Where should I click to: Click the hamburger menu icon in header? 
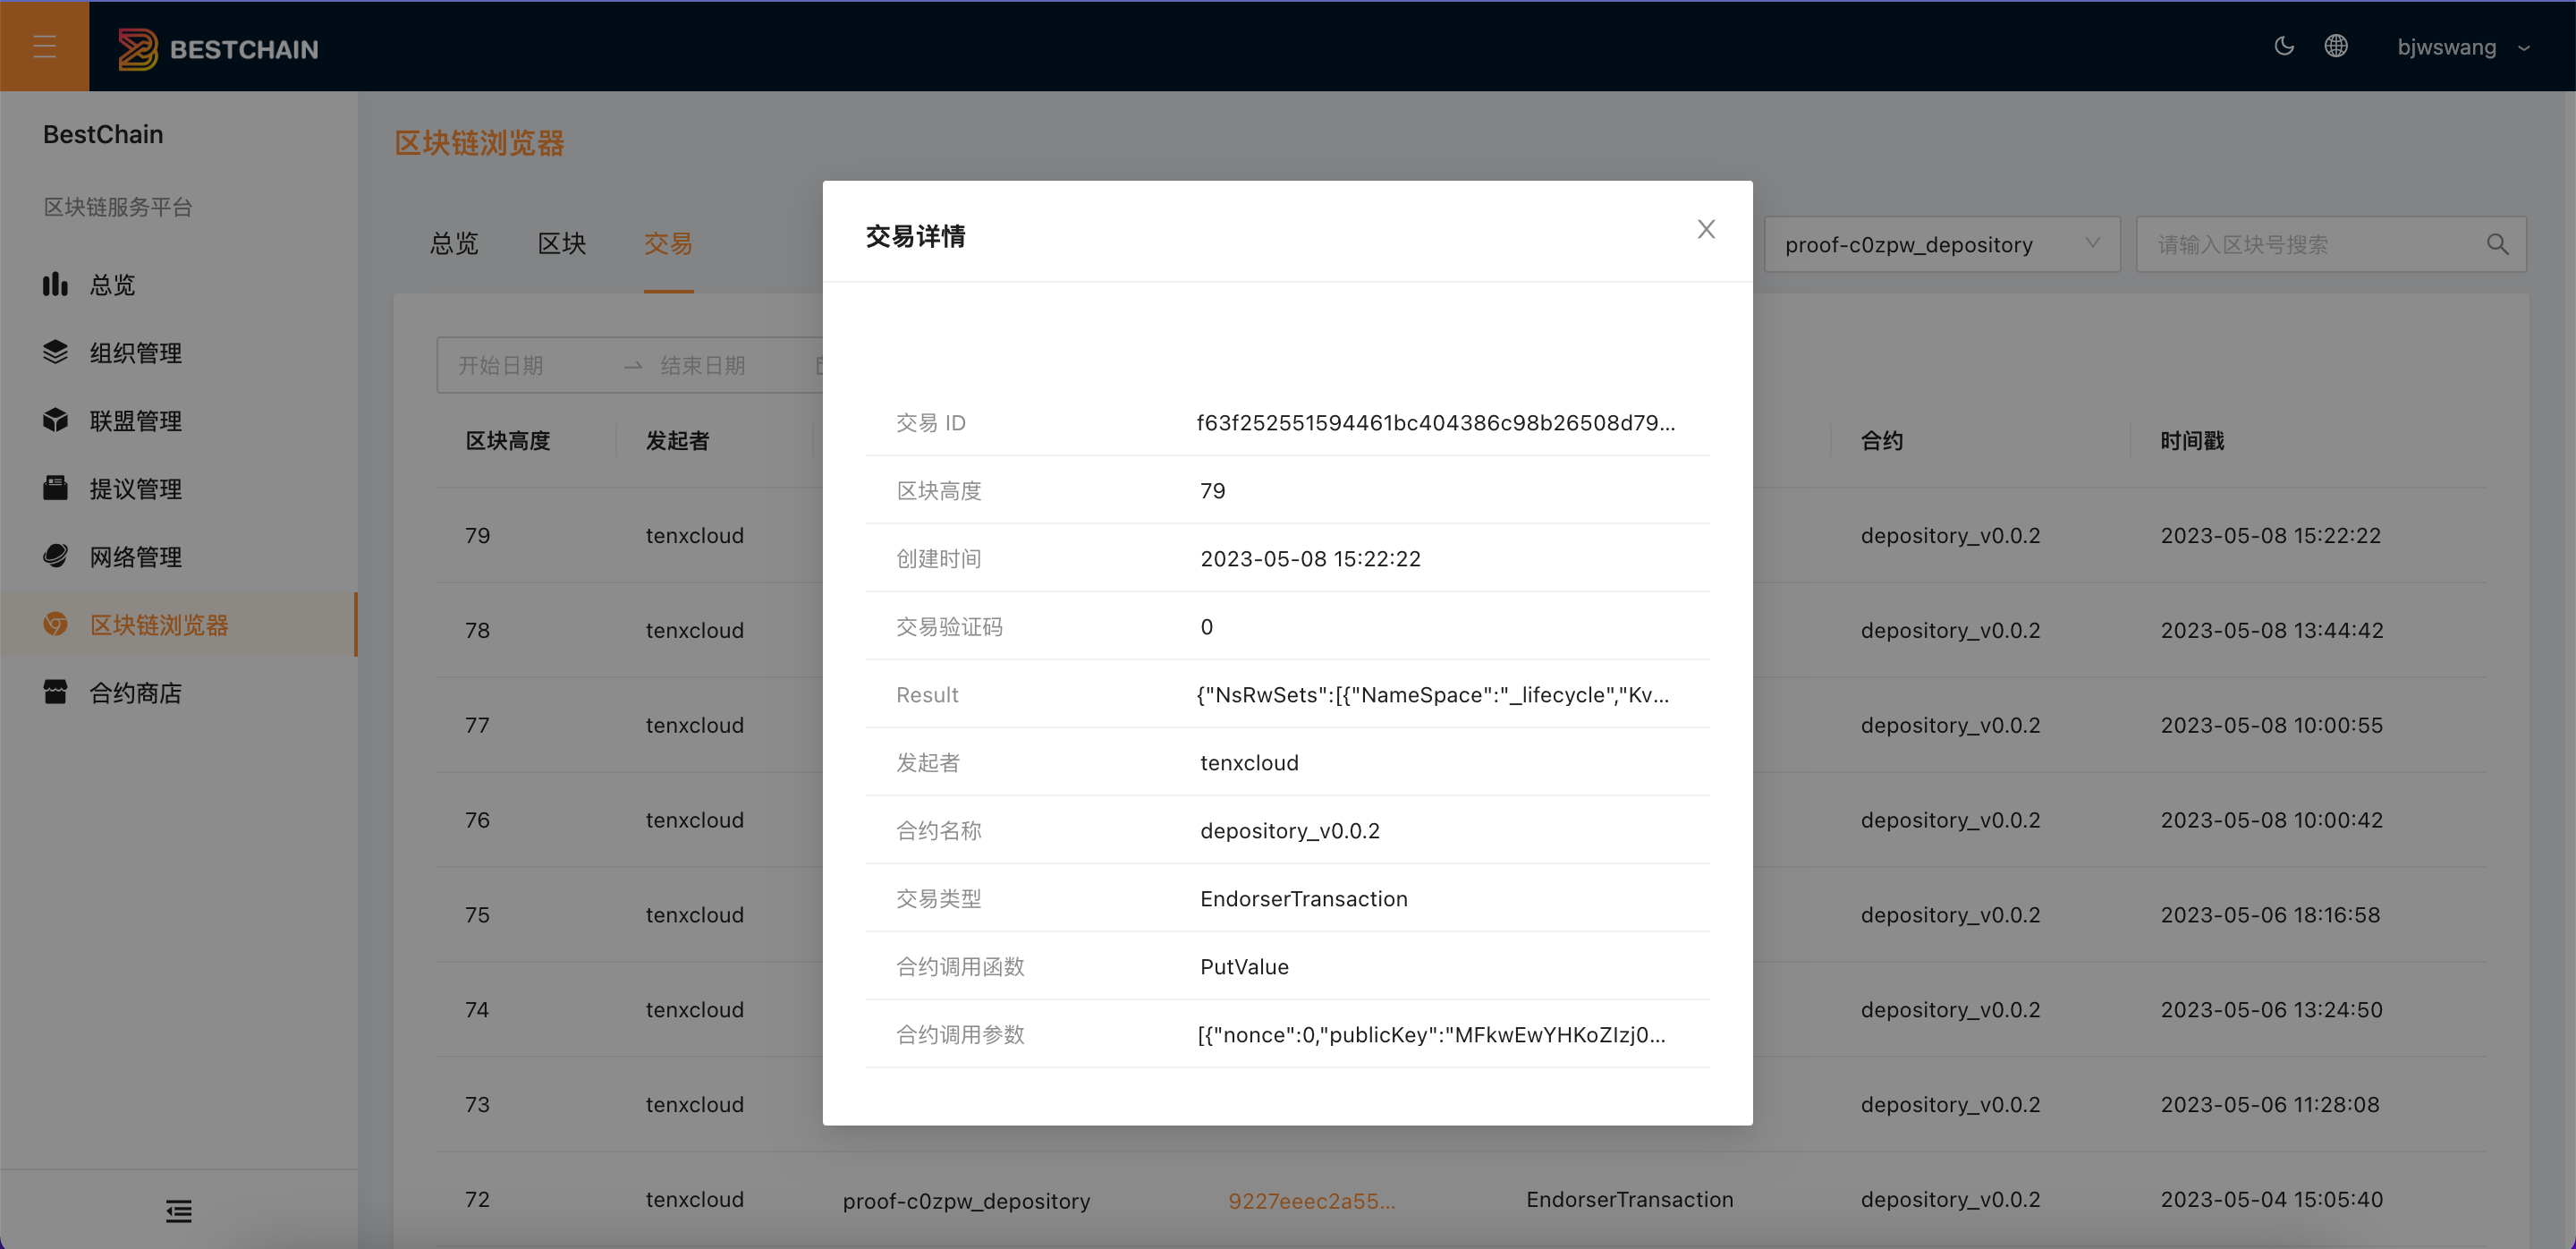[44, 46]
